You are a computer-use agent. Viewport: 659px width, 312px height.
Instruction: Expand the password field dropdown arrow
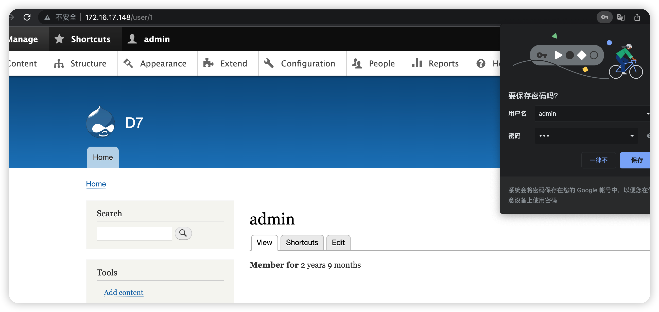point(632,136)
